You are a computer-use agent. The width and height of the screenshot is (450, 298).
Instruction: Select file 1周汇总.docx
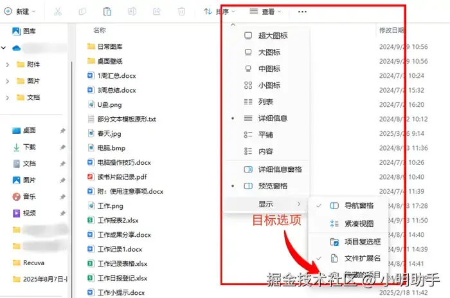click(112, 75)
